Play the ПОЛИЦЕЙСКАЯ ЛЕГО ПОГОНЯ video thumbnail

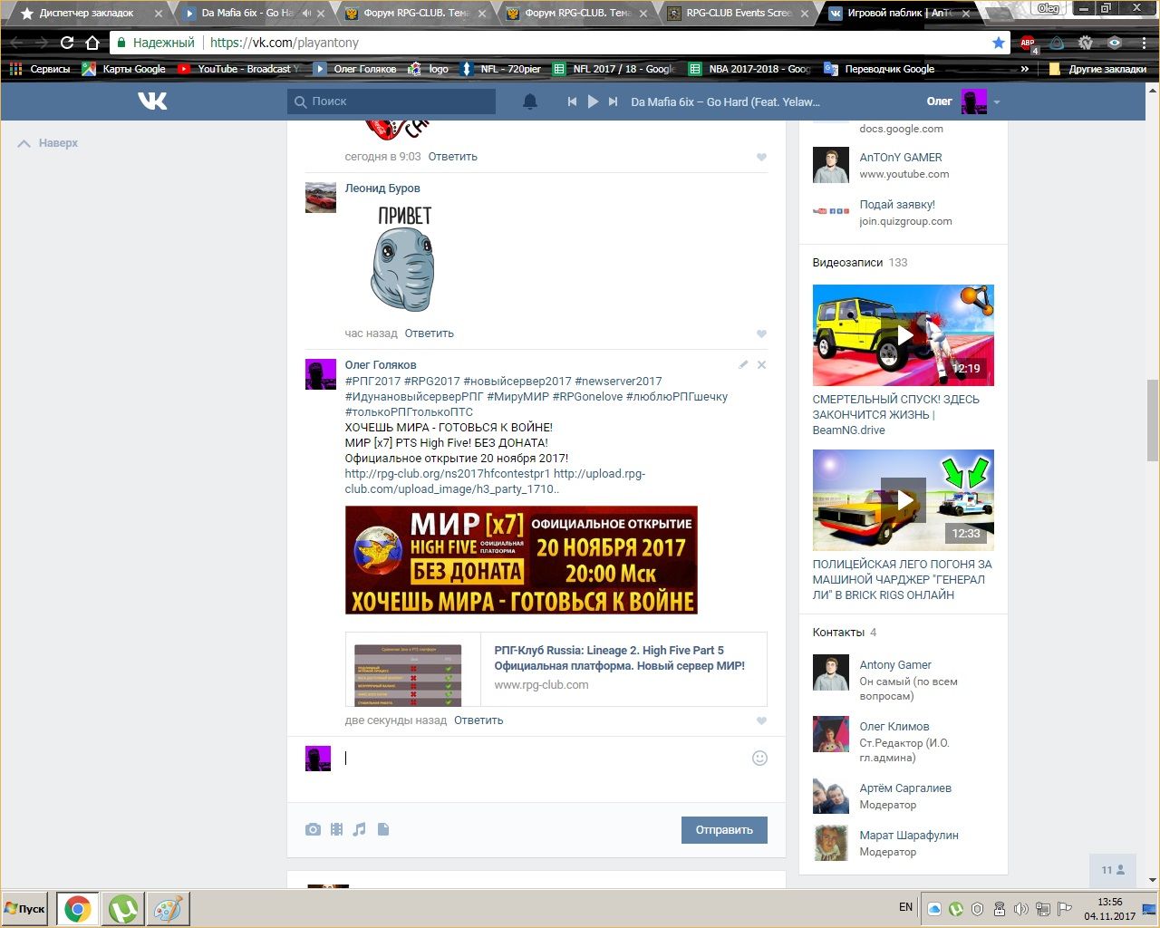click(x=903, y=500)
